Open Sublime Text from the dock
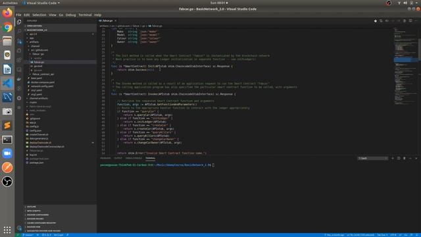Image resolution: width=421 pixels, height=237 pixels. 7,125
